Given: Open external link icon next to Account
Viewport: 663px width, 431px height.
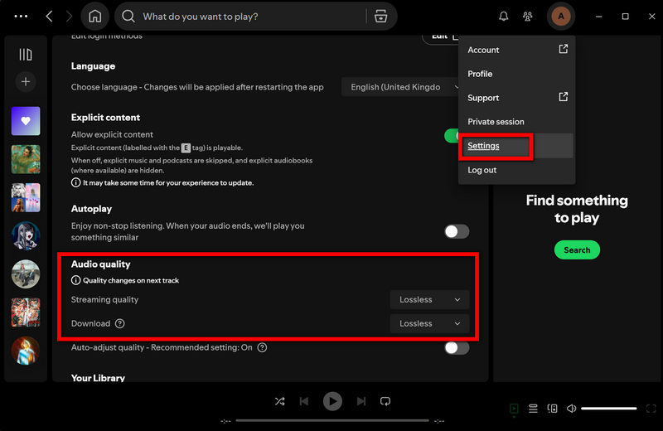Looking at the screenshot, I should tap(564, 49).
